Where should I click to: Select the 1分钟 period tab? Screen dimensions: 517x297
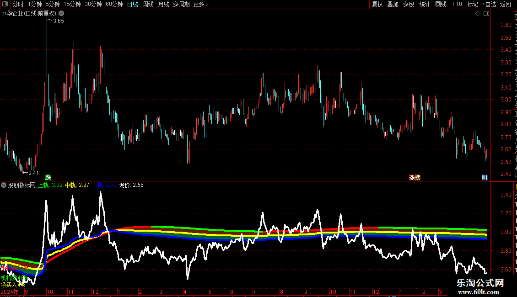pyautogui.click(x=35, y=4)
